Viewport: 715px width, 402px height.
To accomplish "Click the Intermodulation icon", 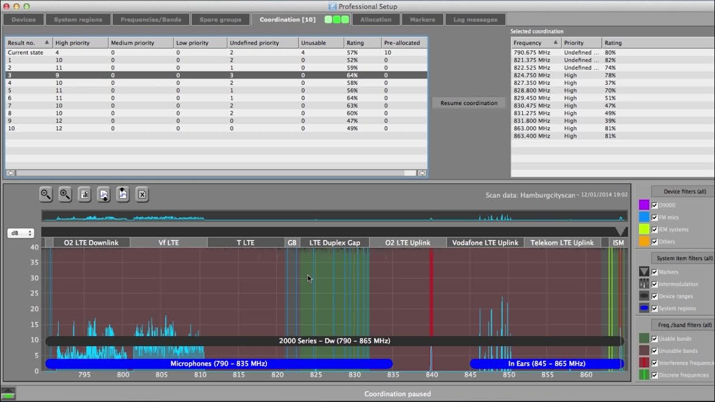I will pyautogui.click(x=644, y=284).
